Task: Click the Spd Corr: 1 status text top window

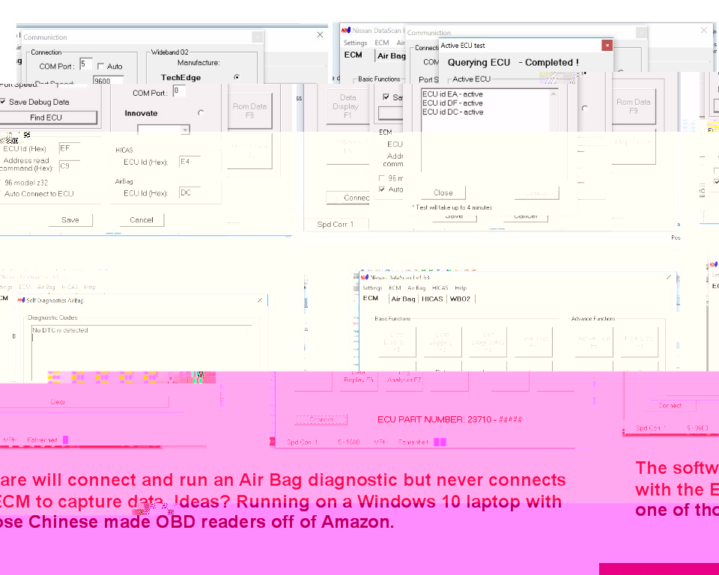Action: click(336, 224)
